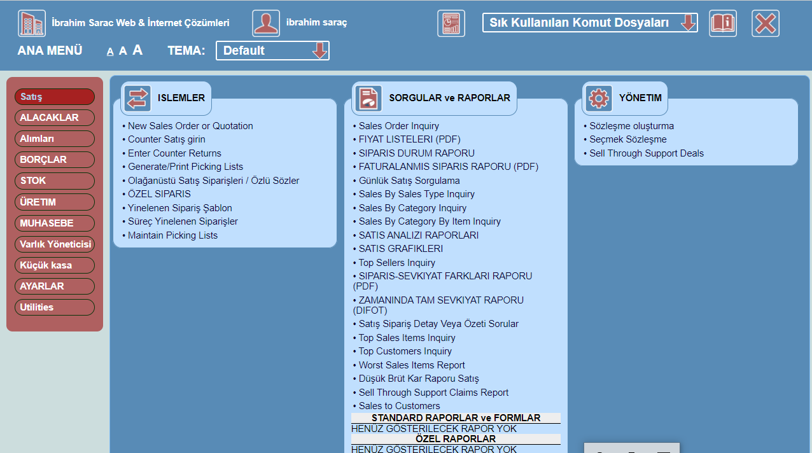Open Sales By Sales Type Inquiry
812x453 pixels.
[417, 194]
